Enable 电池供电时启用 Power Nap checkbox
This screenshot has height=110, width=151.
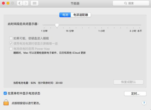coord(11,49)
